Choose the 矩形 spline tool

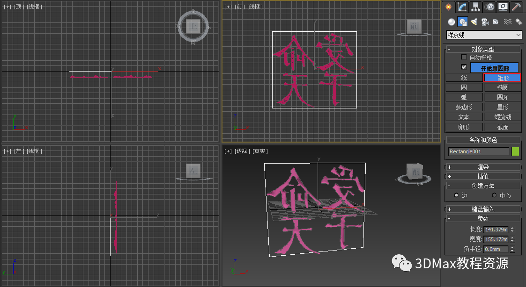click(503, 78)
